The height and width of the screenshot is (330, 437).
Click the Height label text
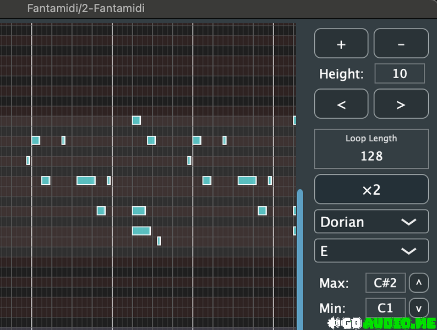[x=341, y=74]
